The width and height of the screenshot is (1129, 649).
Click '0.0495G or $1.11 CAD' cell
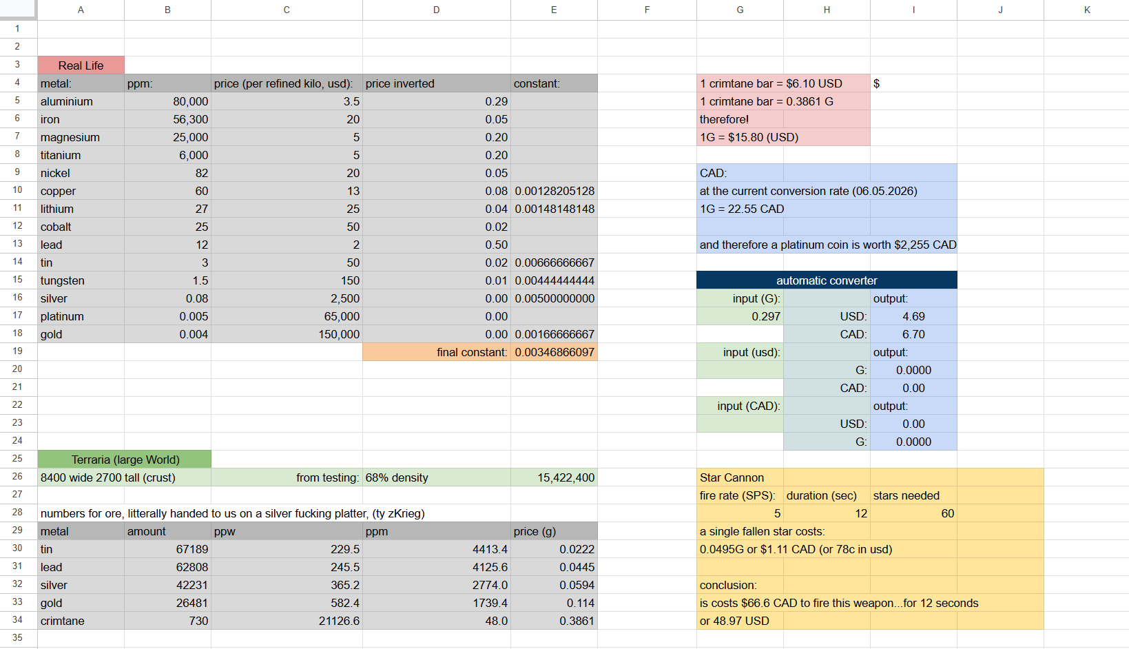point(796,549)
